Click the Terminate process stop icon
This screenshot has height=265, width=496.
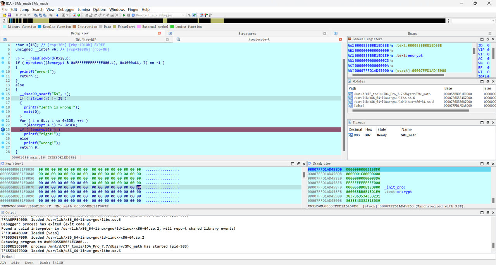(133, 15)
